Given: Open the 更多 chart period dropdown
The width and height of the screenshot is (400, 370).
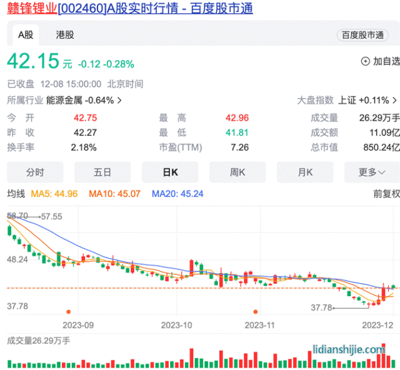Looking at the screenshot, I should tap(372, 172).
